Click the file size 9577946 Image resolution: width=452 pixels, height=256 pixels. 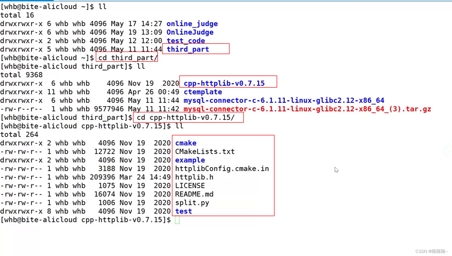coord(109,109)
